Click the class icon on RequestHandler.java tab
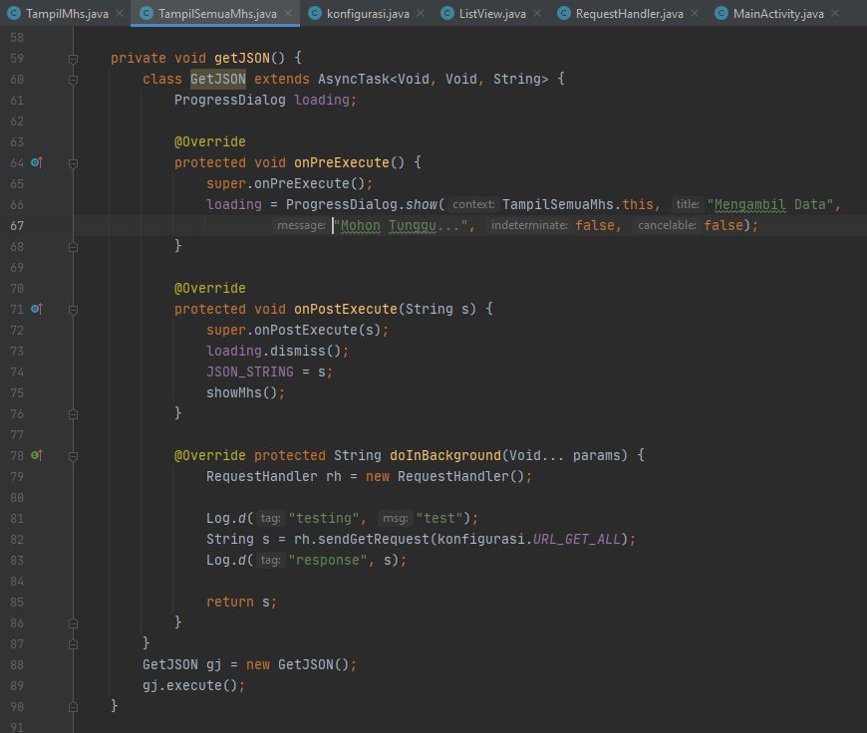867x733 pixels. (563, 13)
